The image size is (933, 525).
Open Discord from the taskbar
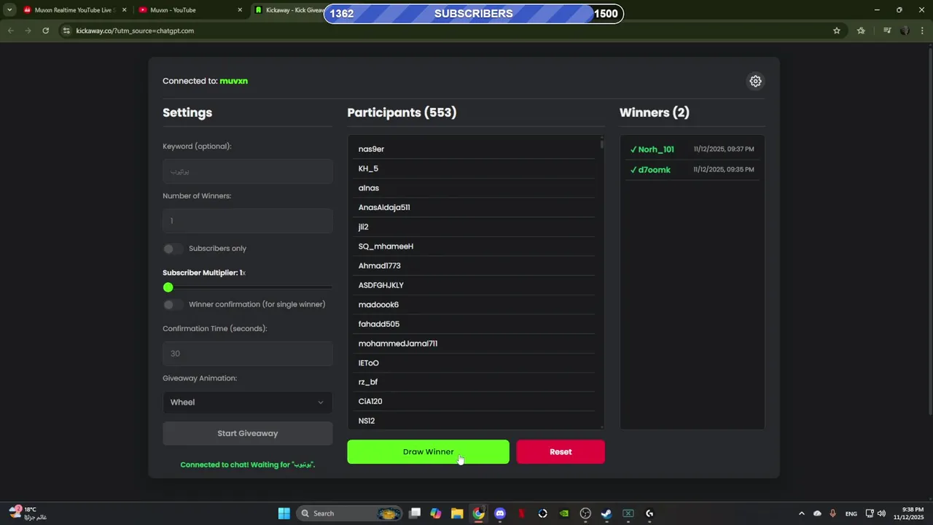click(500, 513)
